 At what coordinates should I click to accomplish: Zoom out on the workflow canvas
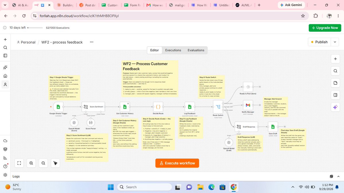[43, 163]
